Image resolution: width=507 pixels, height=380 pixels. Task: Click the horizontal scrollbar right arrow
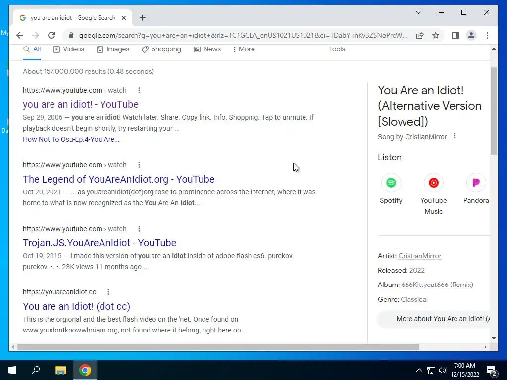pos(485,347)
